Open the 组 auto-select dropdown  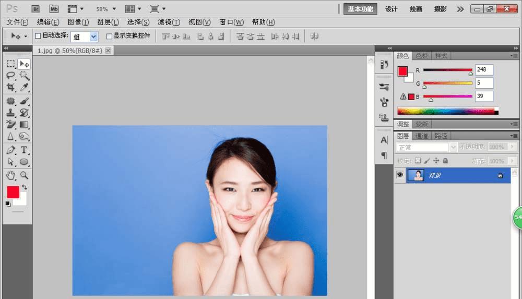(x=93, y=37)
